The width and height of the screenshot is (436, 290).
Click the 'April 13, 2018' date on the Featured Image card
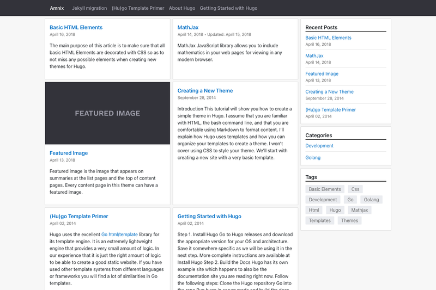[62, 160]
